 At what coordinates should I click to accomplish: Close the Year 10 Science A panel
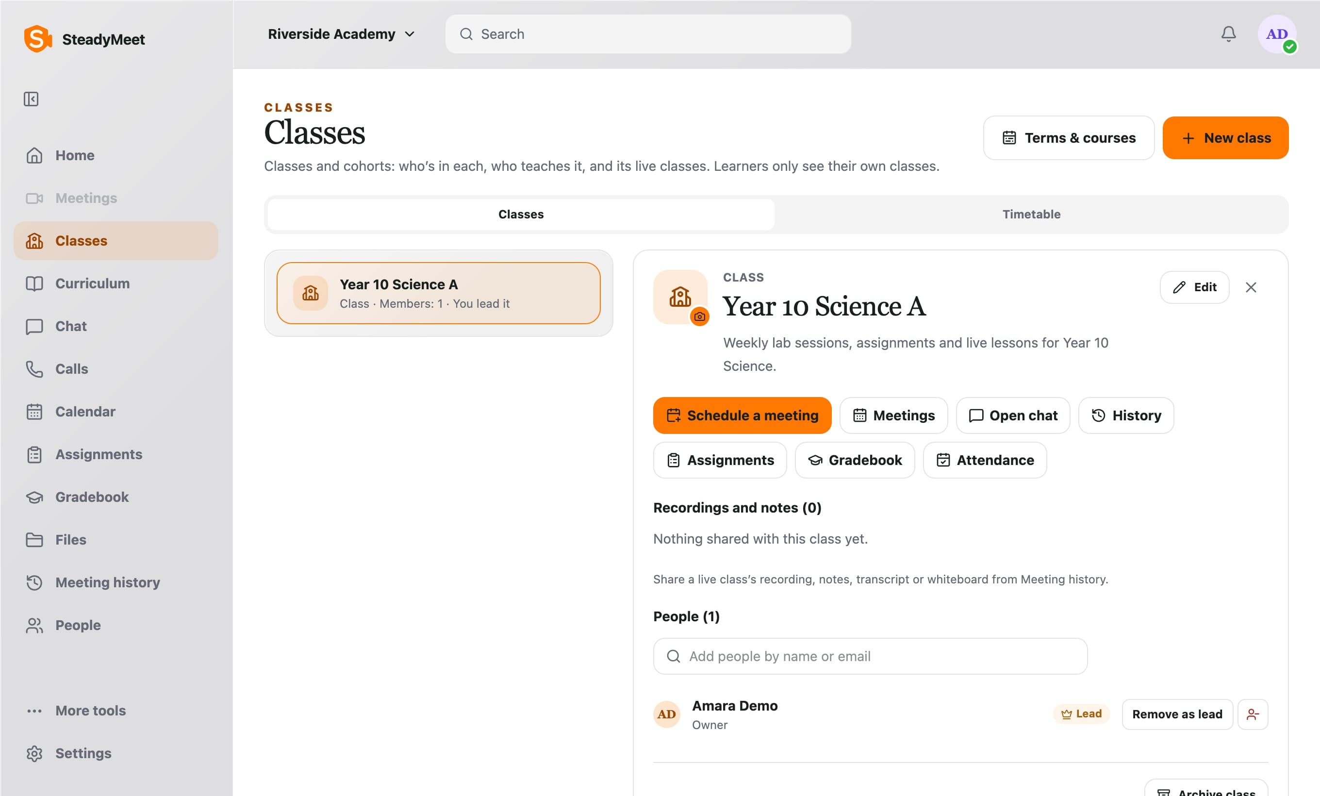pos(1251,288)
